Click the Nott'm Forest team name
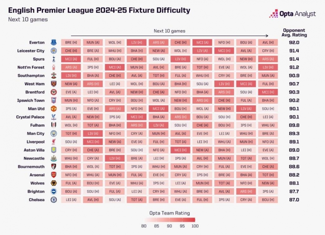The width and height of the screenshot is (325, 235). 31,68
